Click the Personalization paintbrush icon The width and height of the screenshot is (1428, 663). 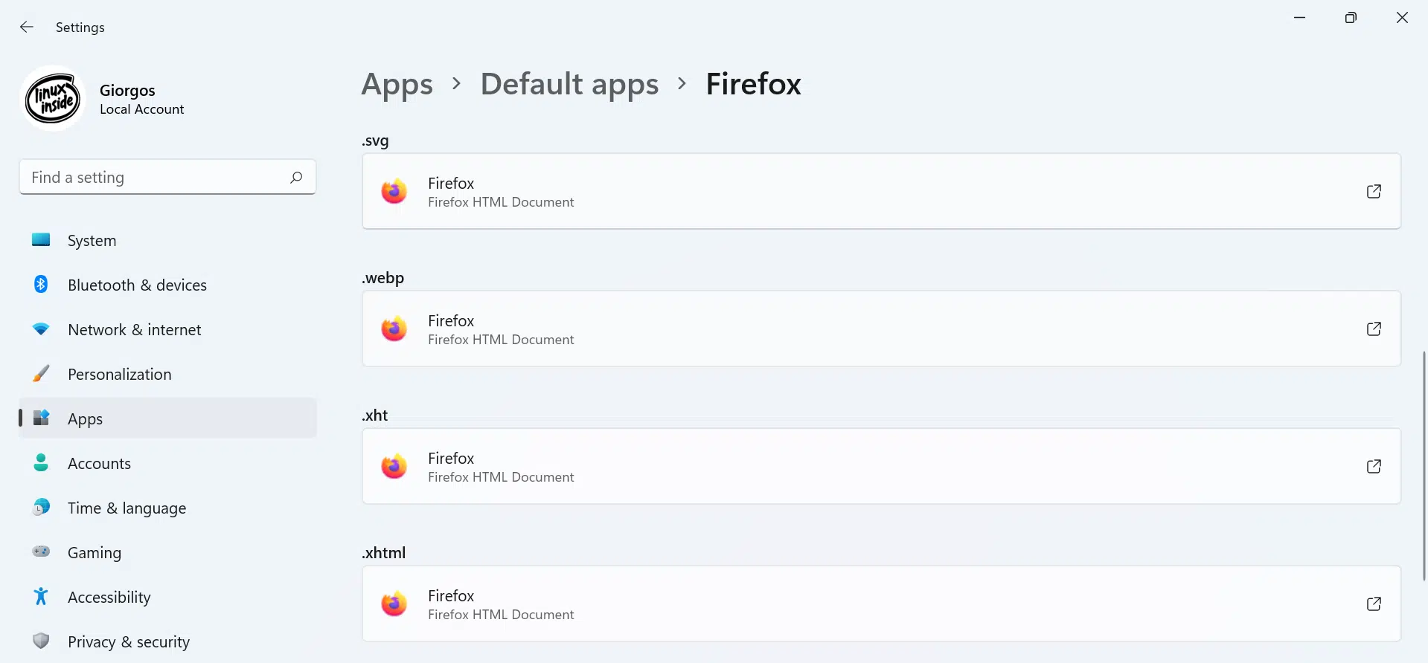41,373
